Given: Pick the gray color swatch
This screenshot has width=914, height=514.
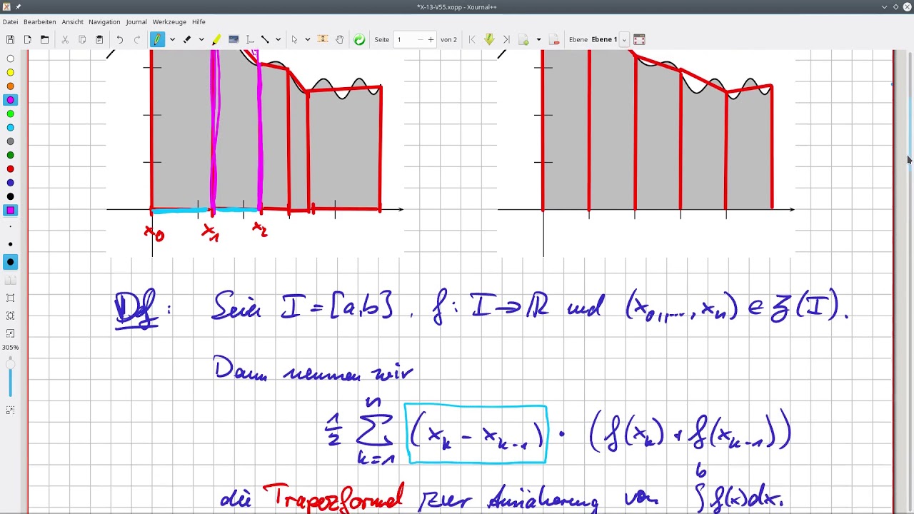Looking at the screenshot, I should click(x=11, y=141).
